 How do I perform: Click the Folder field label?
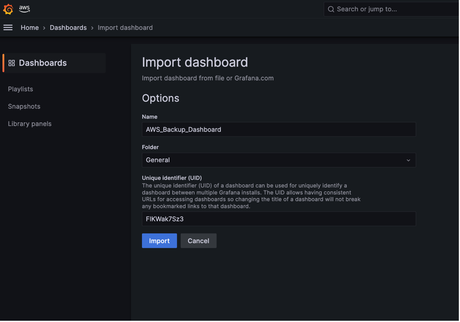pos(150,147)
